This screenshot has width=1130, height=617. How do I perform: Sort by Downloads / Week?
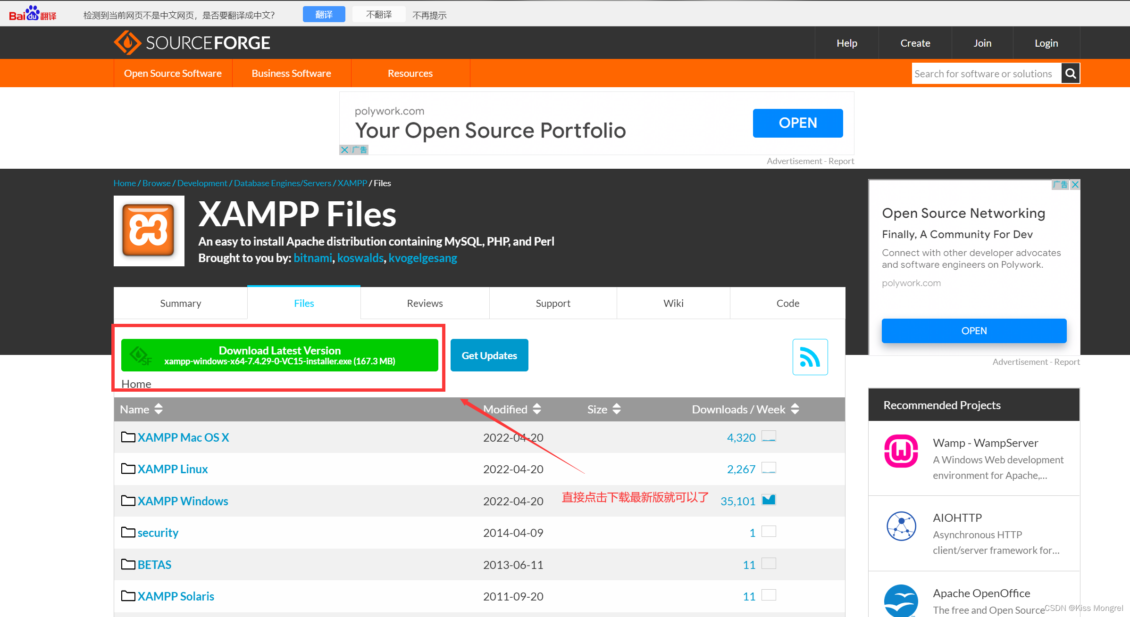pyautogui.click(x=745, y=409)
